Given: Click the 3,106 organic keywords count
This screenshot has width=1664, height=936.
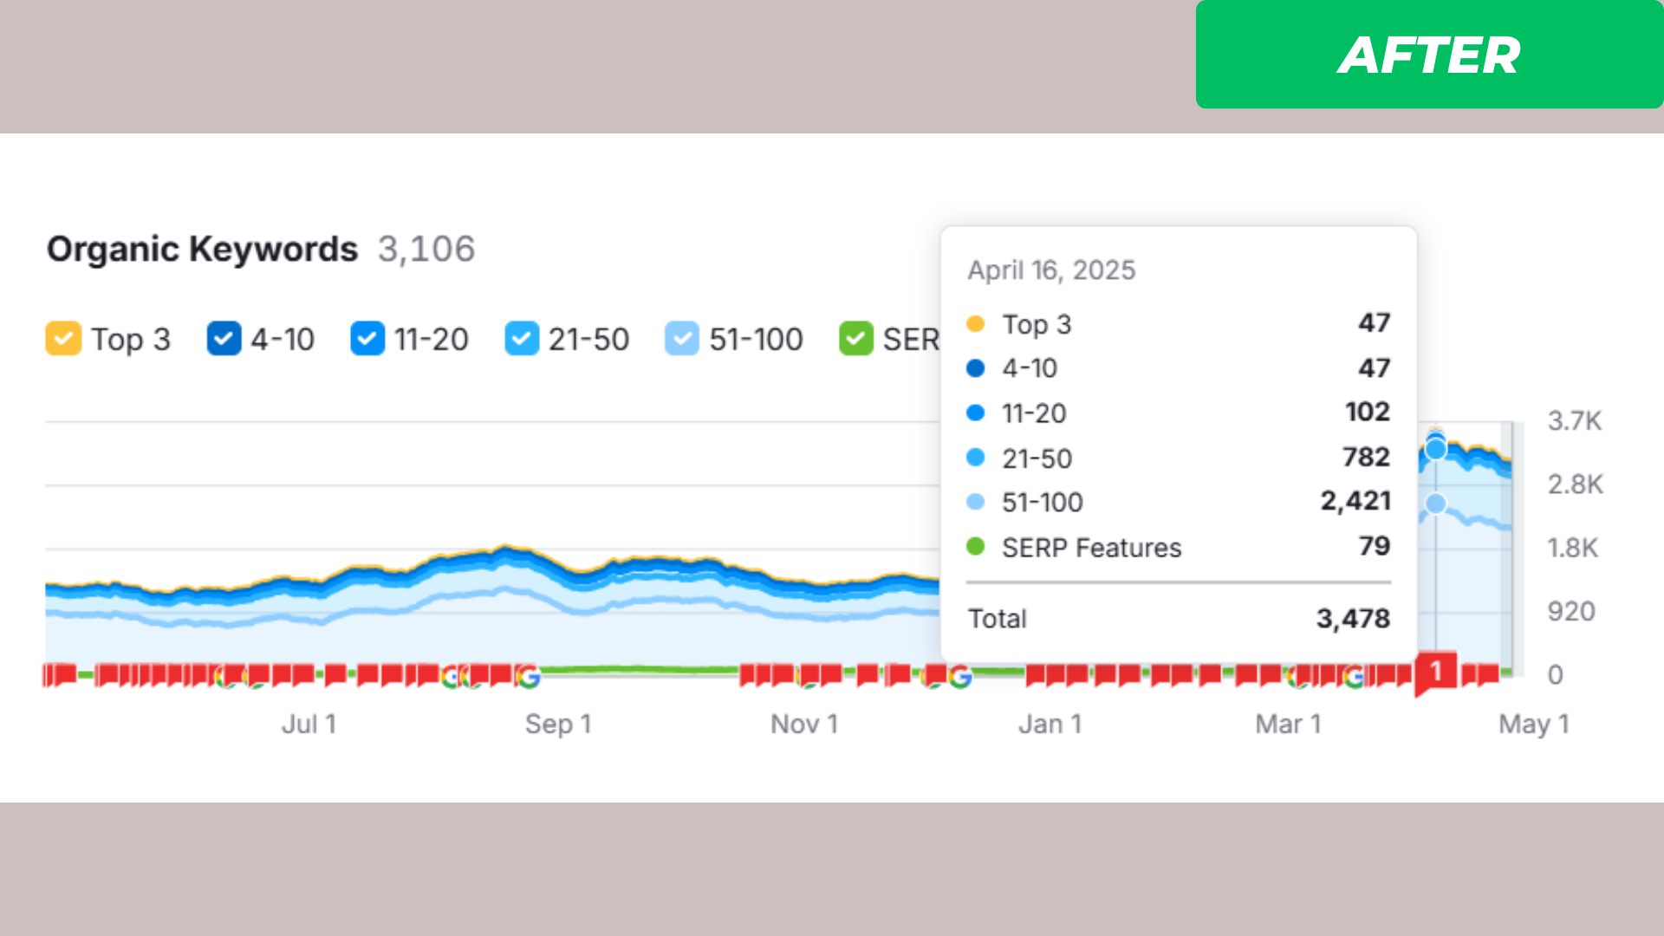Looking at the screenshot, I should click(426, 250).
